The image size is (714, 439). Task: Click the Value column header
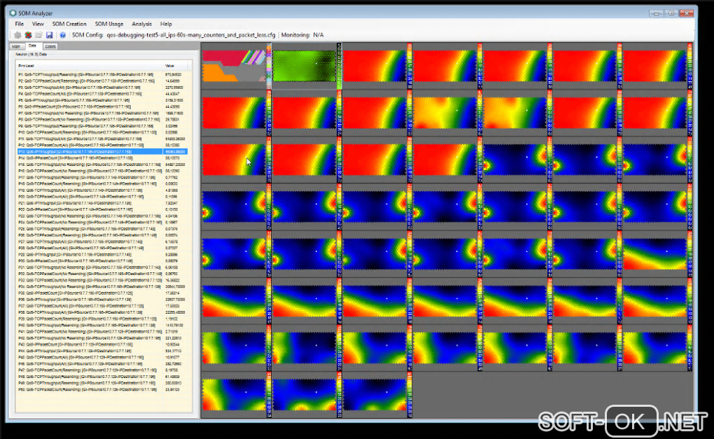coord(175,66)
